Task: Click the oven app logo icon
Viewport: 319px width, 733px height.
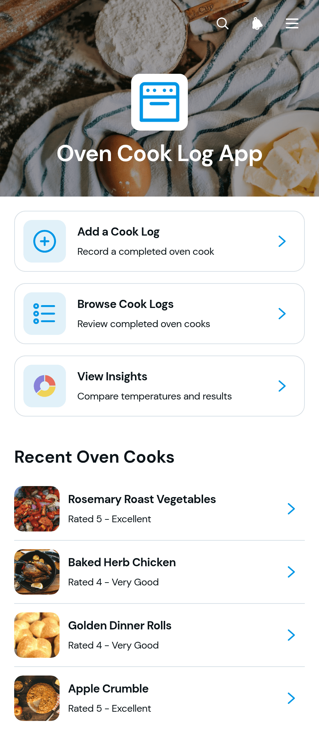Action: tap(159, 102)
